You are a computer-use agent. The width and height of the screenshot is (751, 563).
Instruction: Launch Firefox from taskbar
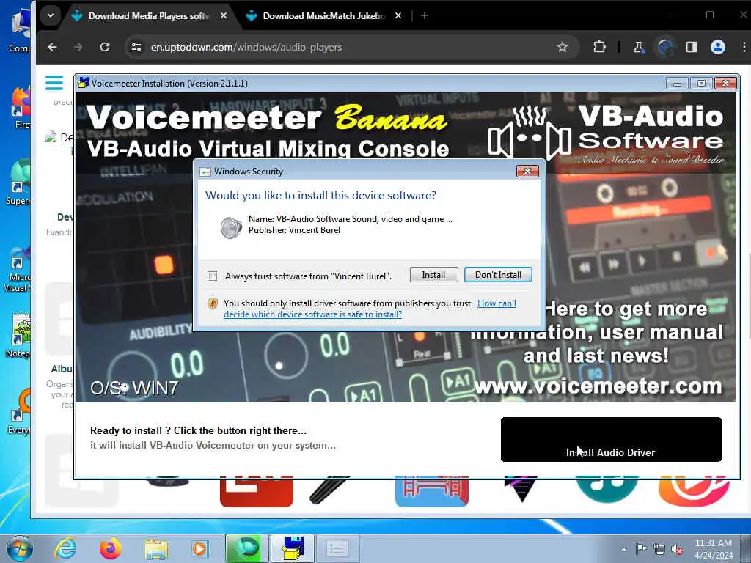tap(110, 548)
